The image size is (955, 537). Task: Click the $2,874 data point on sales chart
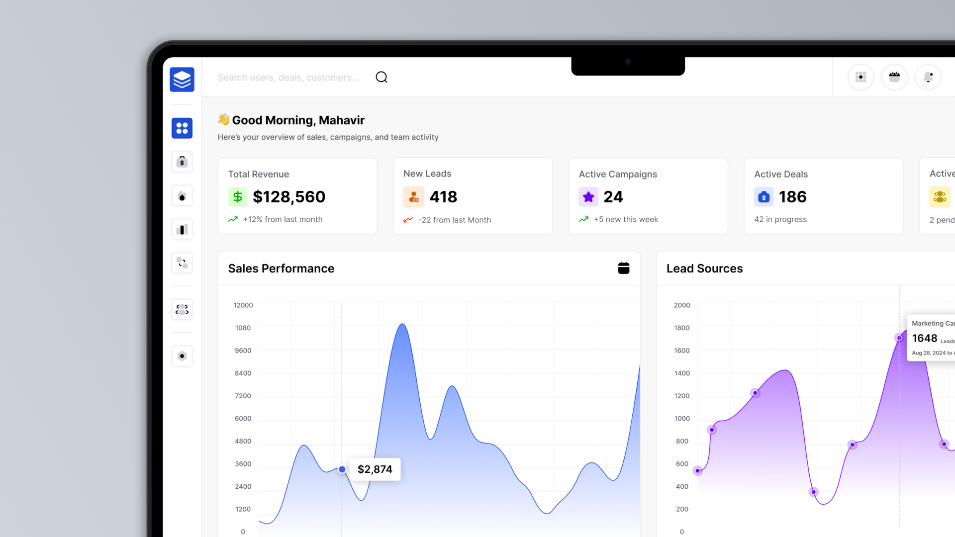342,469
